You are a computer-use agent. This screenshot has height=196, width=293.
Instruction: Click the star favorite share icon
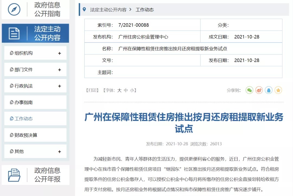pyautogui.click(x=278, y=90)
